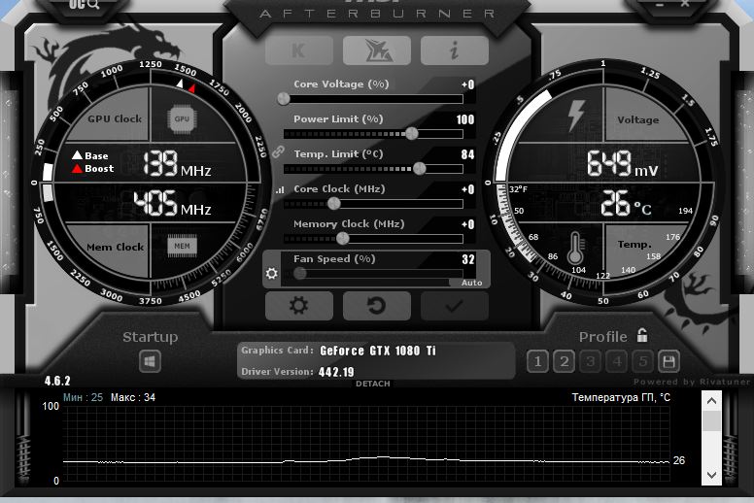Load profile slot 1
Viewport: 754px width, 503px height.
click(537, 361)
